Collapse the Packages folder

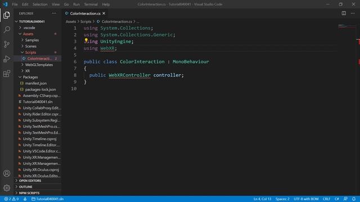pos(30,77)
